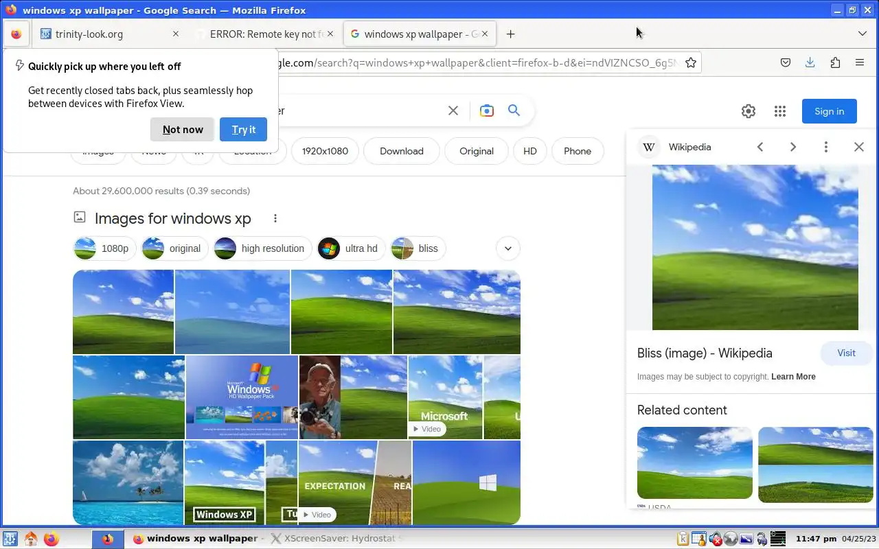The height and width of the screenshot is (549, 879).
Task: Open a new tab with plus icon
Action: coord(510,34)
